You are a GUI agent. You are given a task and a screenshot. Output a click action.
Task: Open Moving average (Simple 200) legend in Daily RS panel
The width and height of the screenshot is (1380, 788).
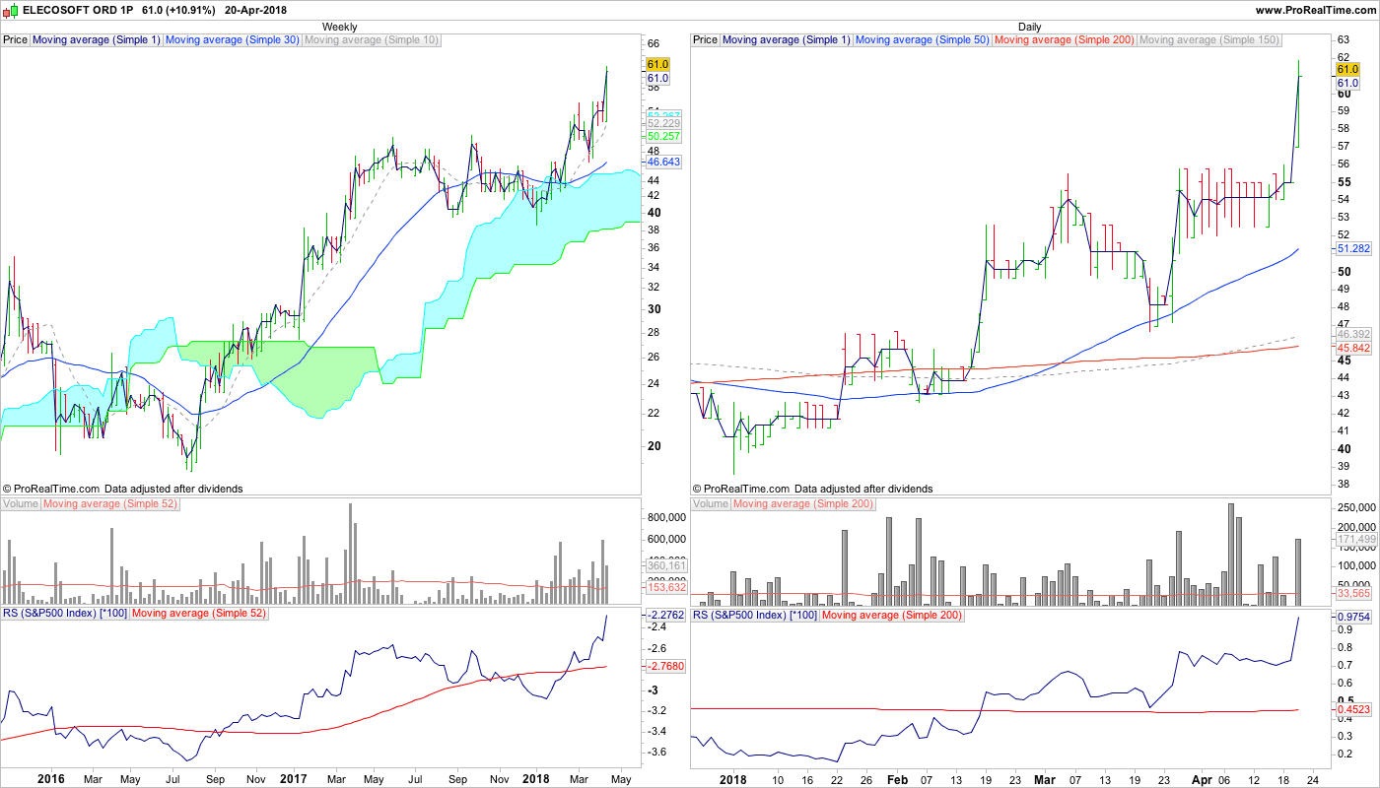point(891,615)
